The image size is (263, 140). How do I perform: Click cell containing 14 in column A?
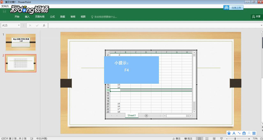(x=115, y=87)
